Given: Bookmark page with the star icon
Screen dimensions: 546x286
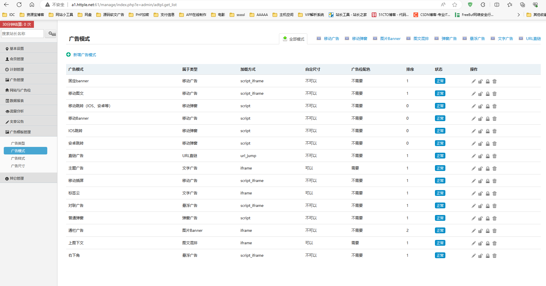Looking at the screenshot, I should click(x=455, y=5).
